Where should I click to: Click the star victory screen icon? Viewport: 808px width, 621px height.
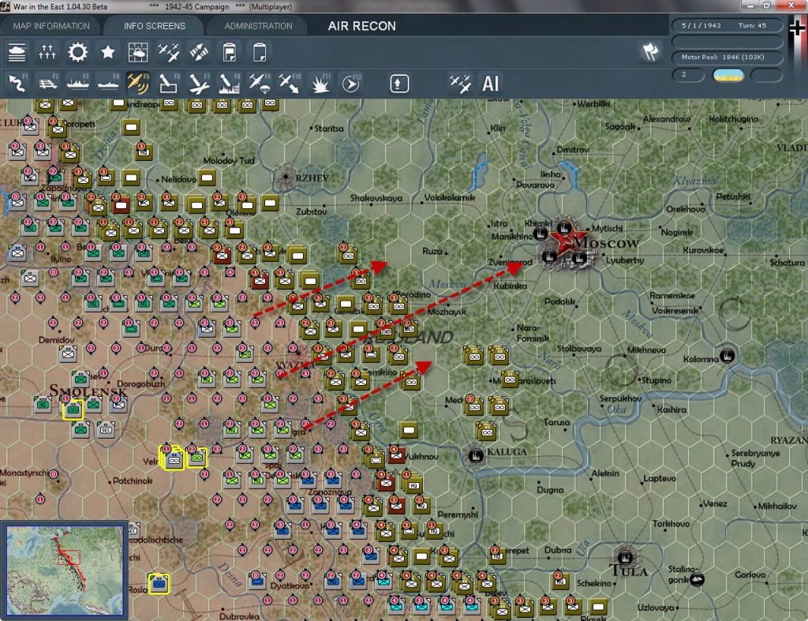107,53
